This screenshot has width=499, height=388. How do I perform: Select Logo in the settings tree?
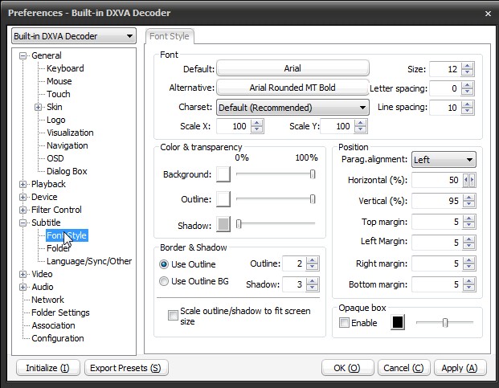(x=56, y=120)
